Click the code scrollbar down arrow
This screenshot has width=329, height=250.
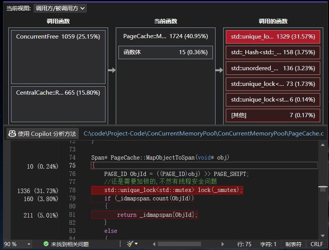point(323,236)
